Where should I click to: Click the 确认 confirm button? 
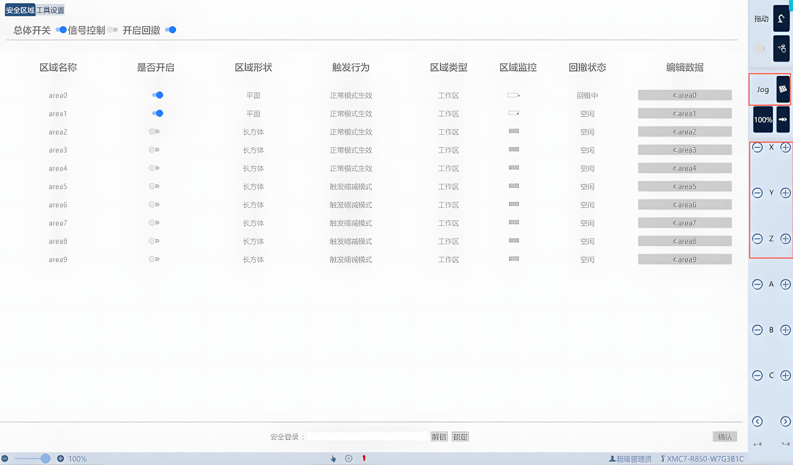click(x=725, y=437)
